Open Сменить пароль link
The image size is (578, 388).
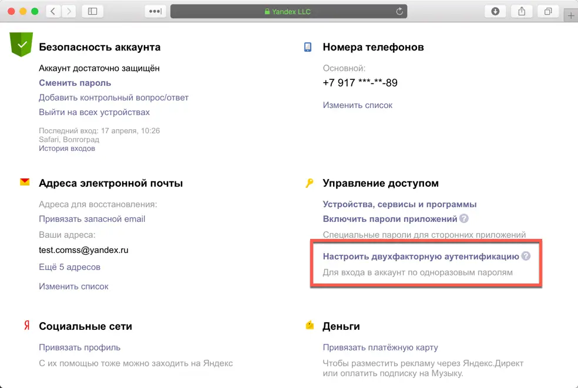[75, 83]
